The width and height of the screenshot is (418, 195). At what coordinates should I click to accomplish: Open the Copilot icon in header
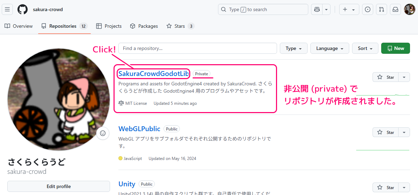317,10
